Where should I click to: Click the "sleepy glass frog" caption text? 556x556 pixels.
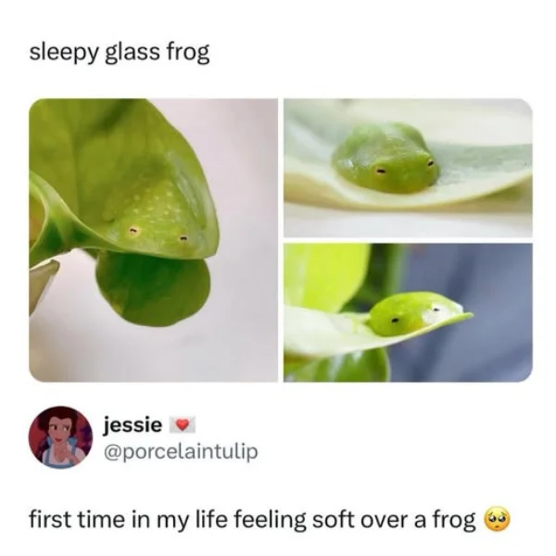(120, 54)
